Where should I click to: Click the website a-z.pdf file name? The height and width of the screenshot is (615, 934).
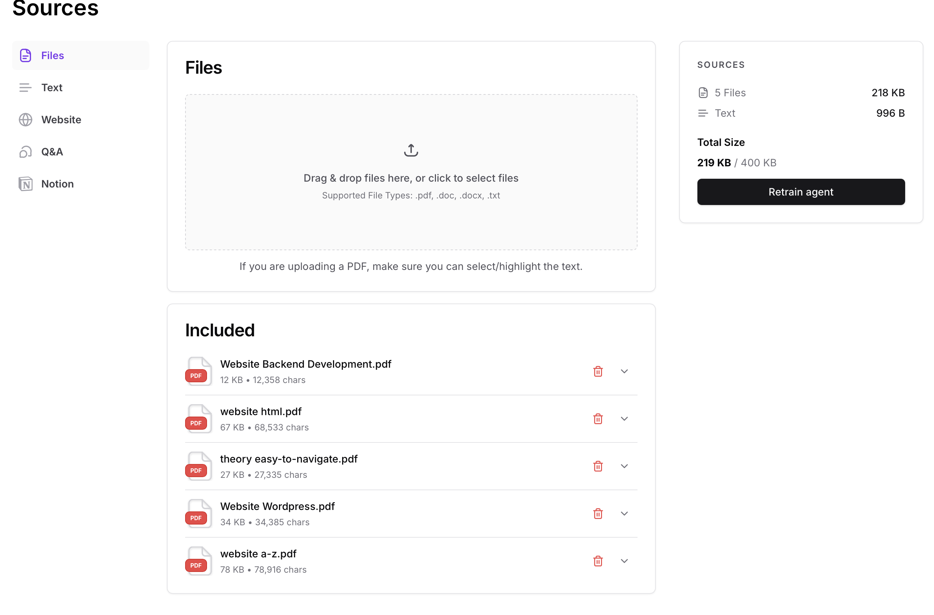pyautogui.click(x=258, y=553)
